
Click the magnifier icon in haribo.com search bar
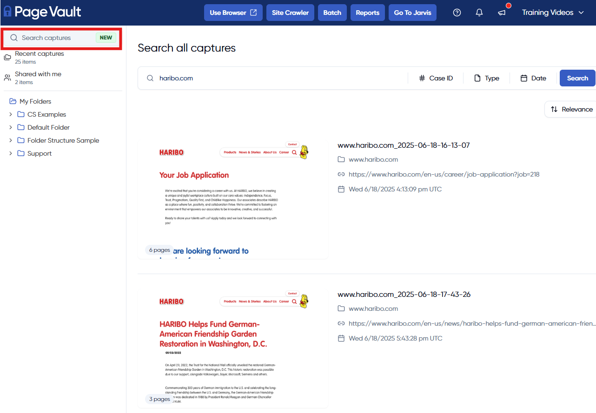150,78
